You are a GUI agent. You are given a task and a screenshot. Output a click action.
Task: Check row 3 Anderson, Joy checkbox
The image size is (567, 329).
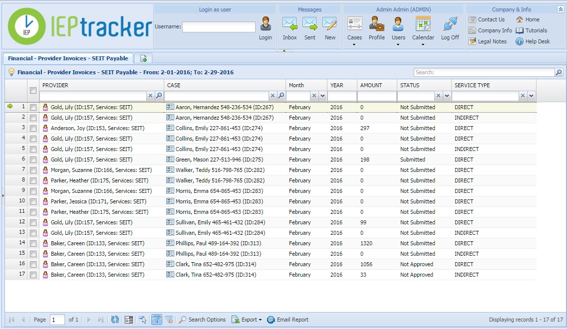pos(33,128)
